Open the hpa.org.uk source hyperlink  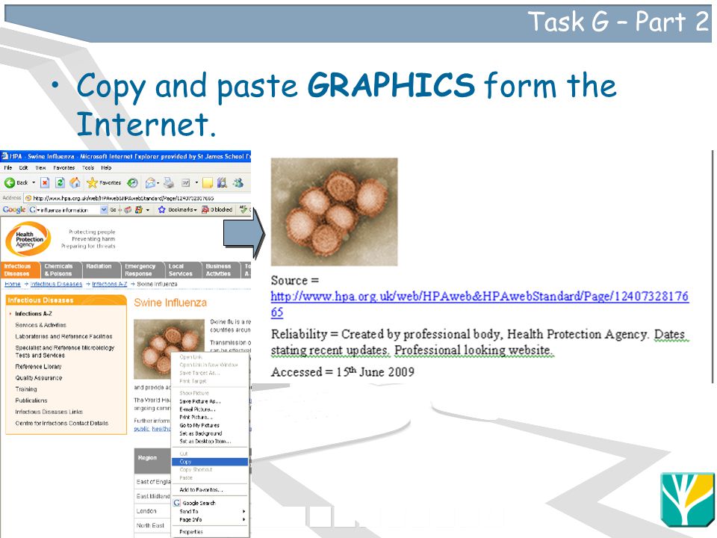(479, 304)
